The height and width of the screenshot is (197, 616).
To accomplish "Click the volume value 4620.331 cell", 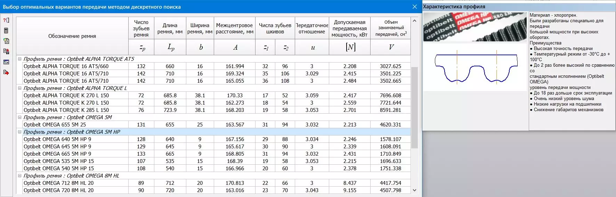I will tap(390, 125).
